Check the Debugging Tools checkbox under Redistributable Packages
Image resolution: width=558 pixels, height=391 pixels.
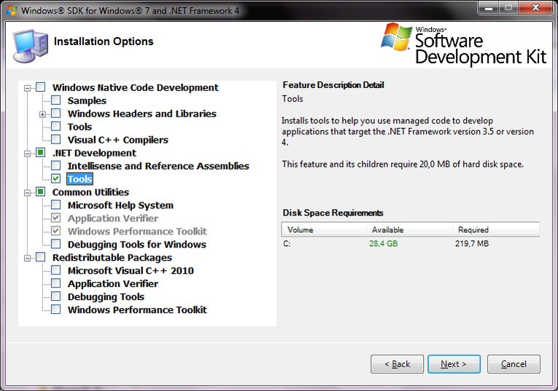56,296
